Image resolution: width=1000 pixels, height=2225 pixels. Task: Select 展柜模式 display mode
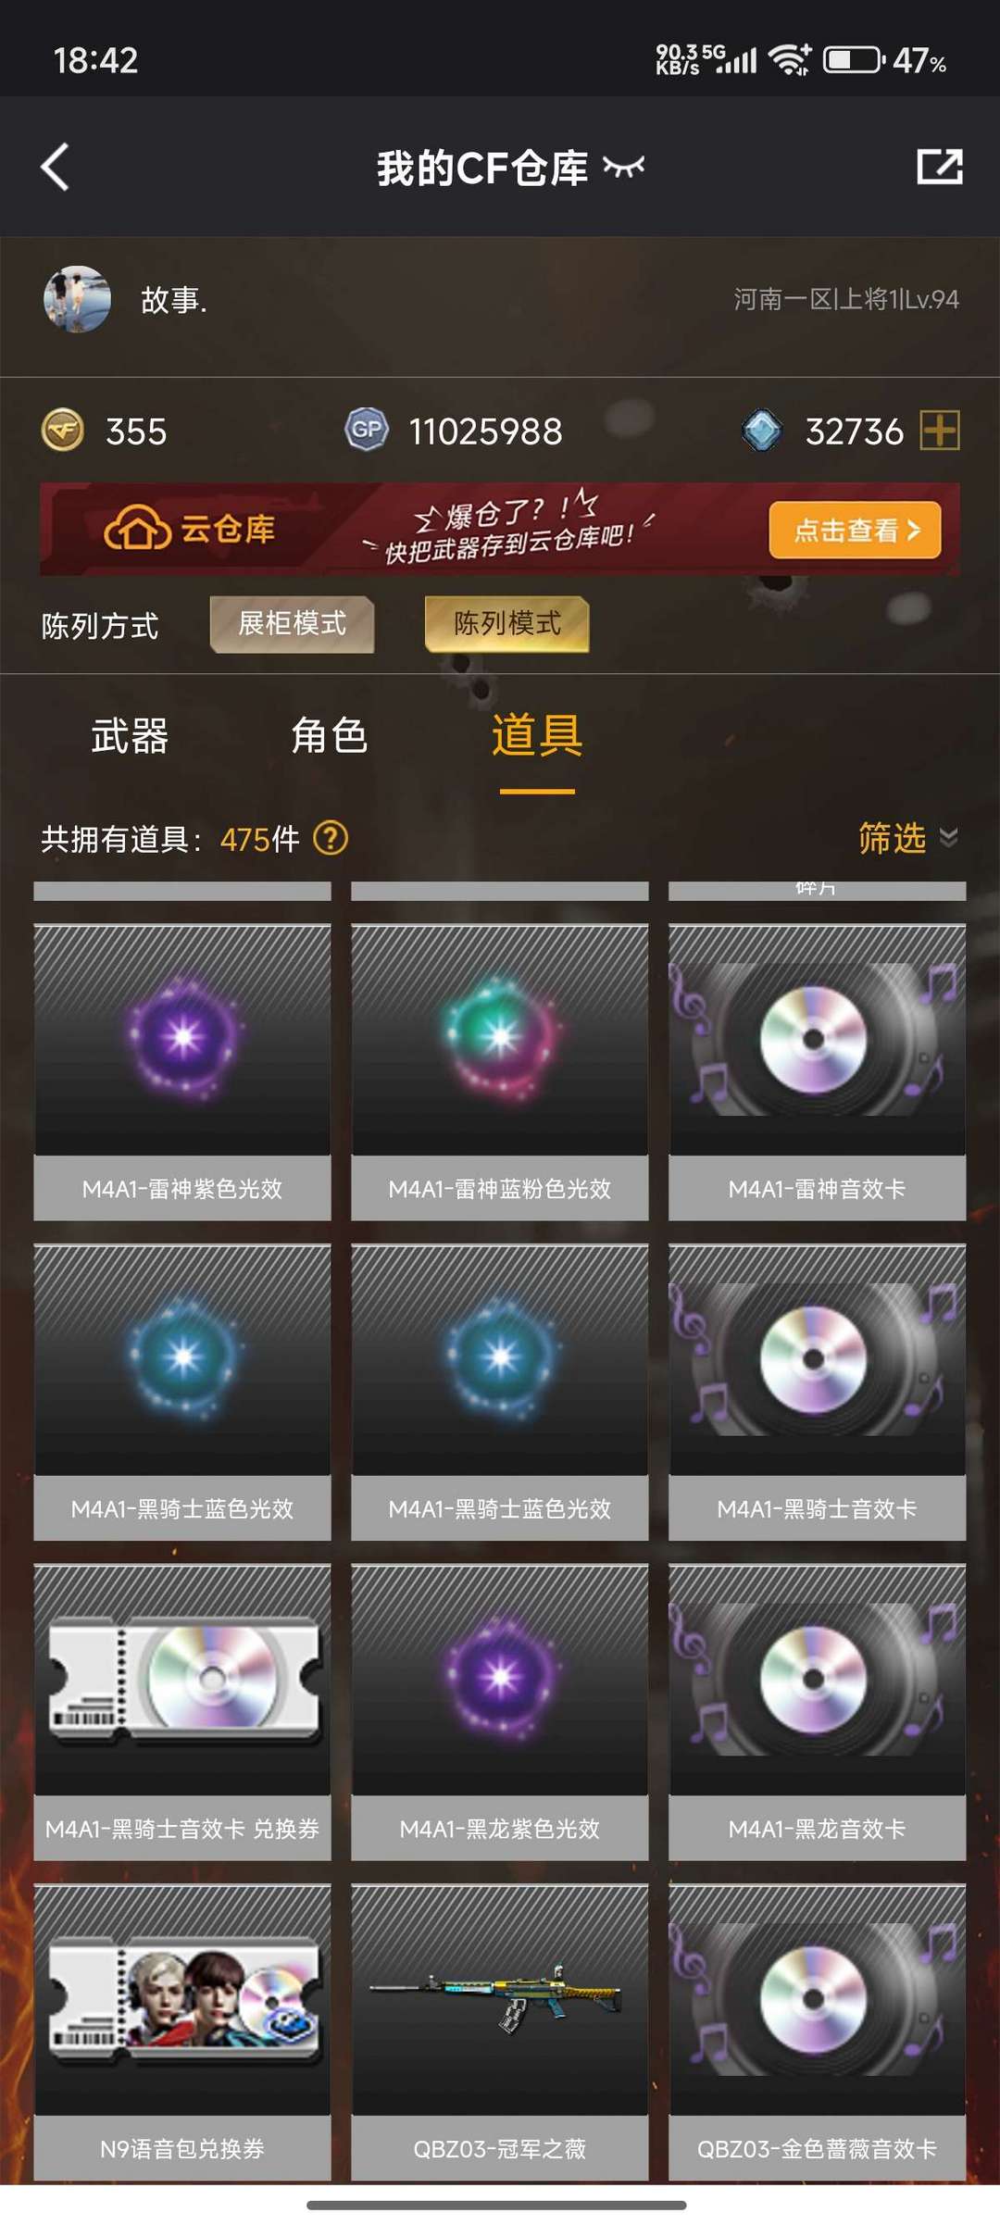[293, 624]
